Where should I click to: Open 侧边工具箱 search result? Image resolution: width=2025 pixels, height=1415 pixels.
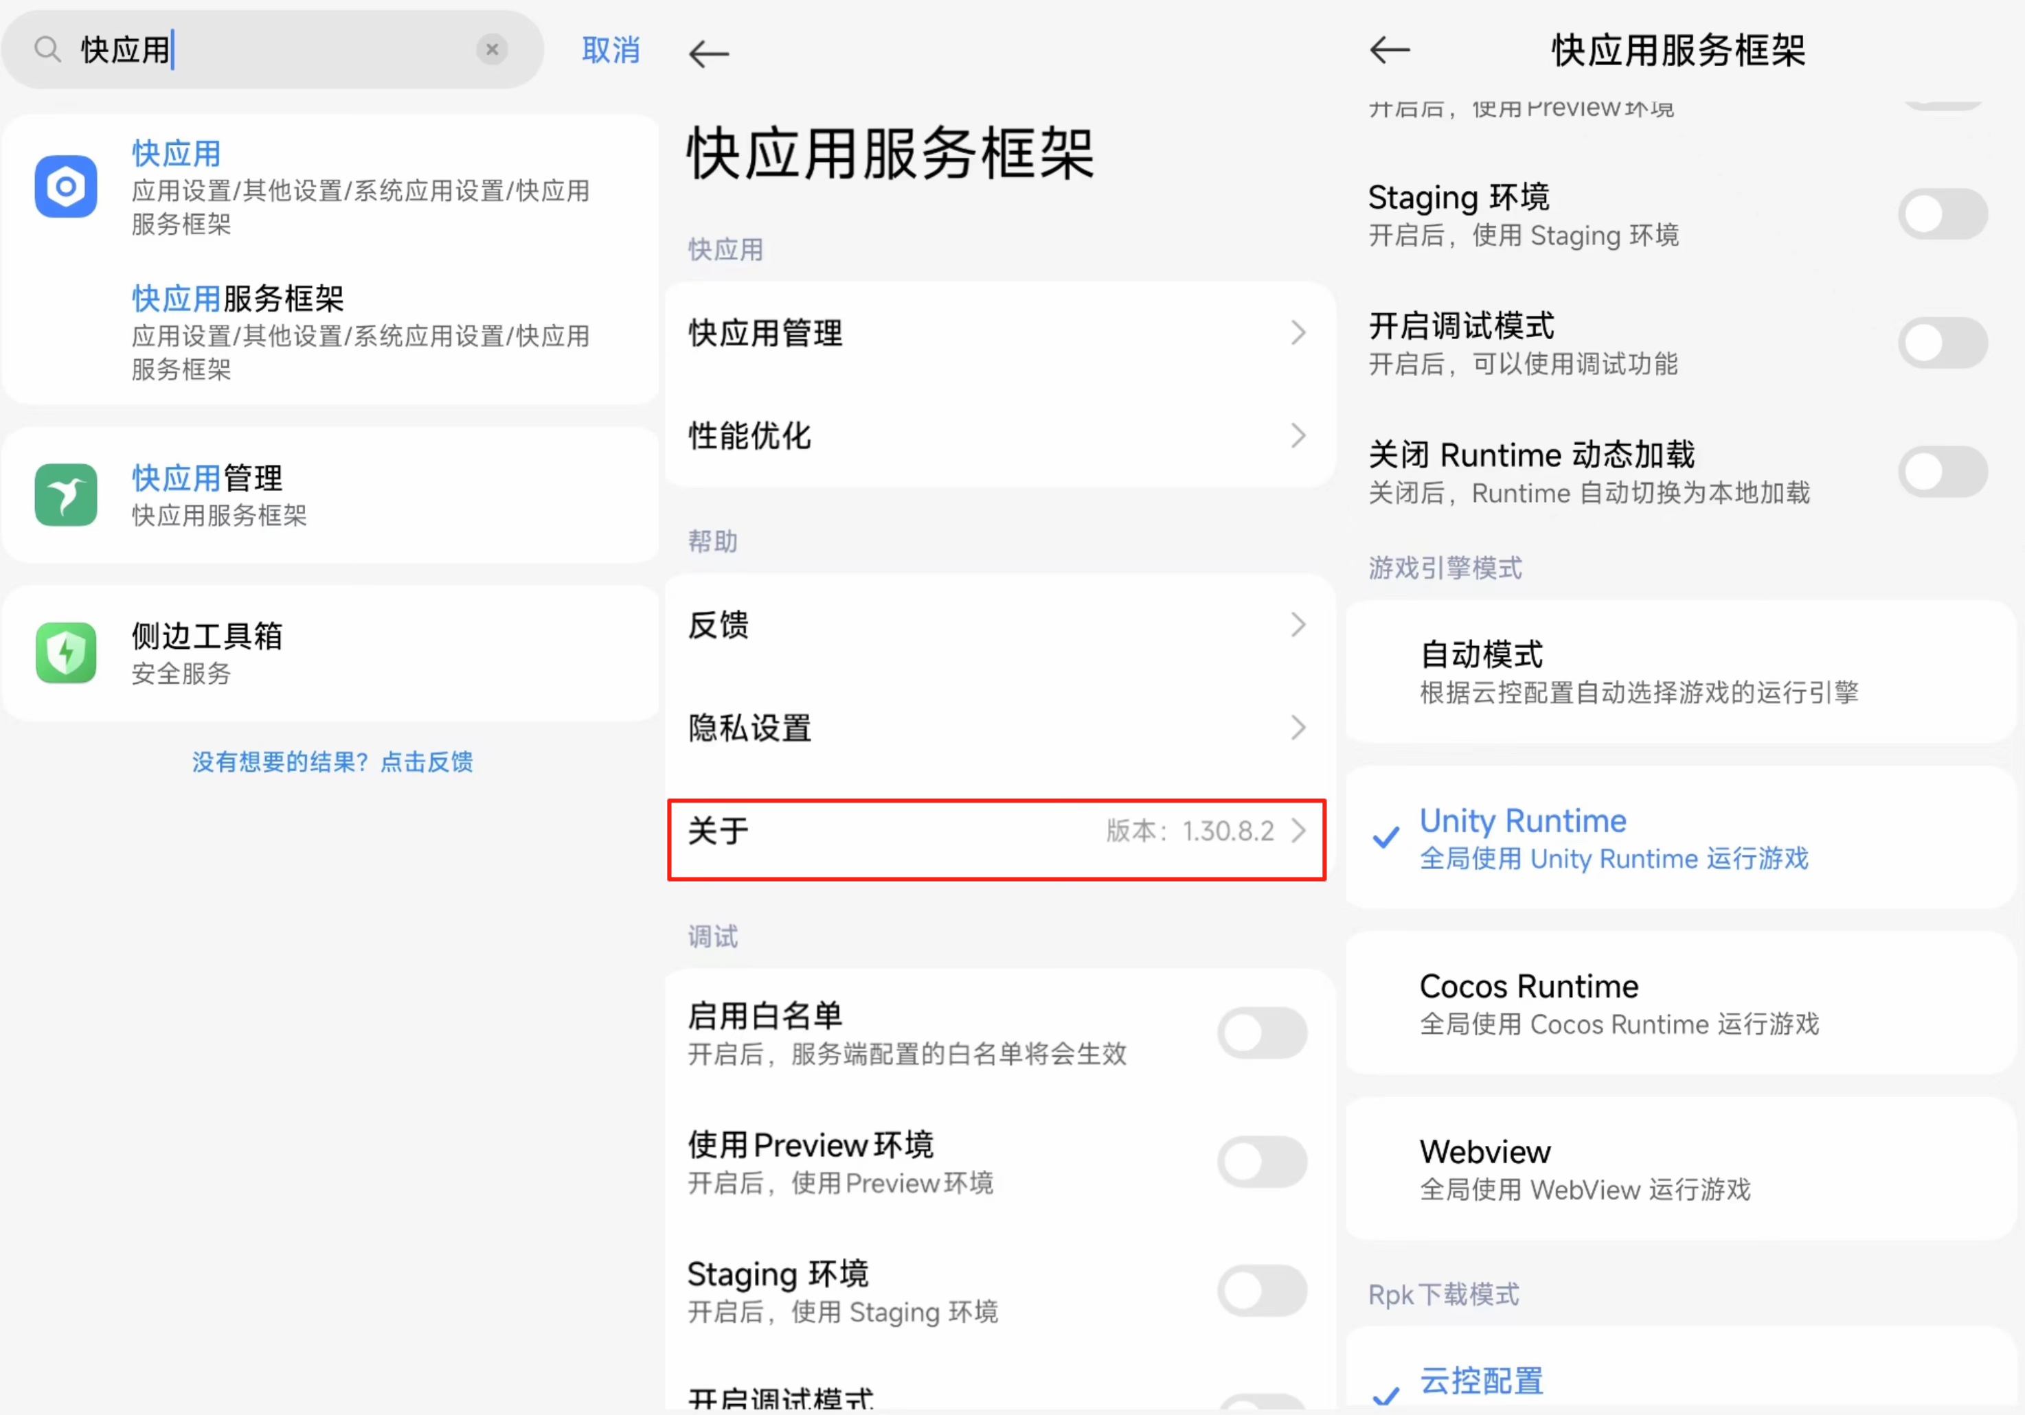330,654
